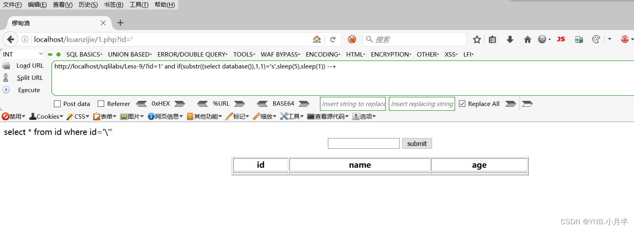Click the red blocked-content icon beside reload

[x=352, y=39]
